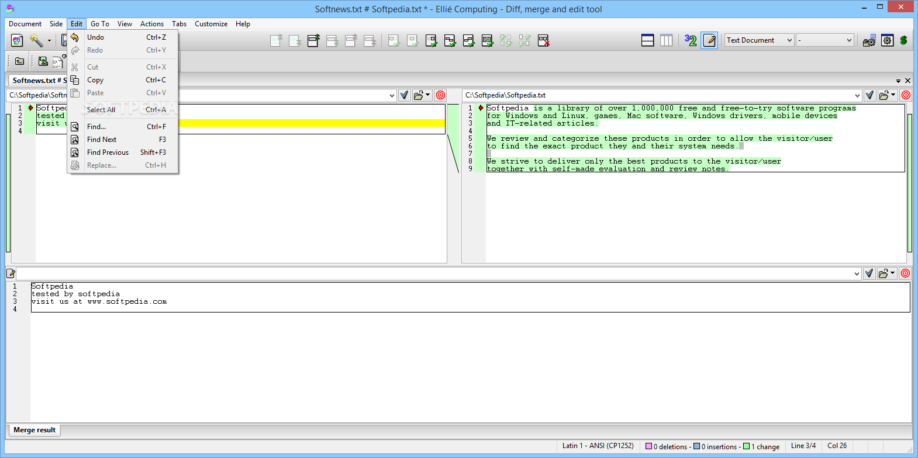Choose Find... from the Edit menu

(x=123, y=127)
